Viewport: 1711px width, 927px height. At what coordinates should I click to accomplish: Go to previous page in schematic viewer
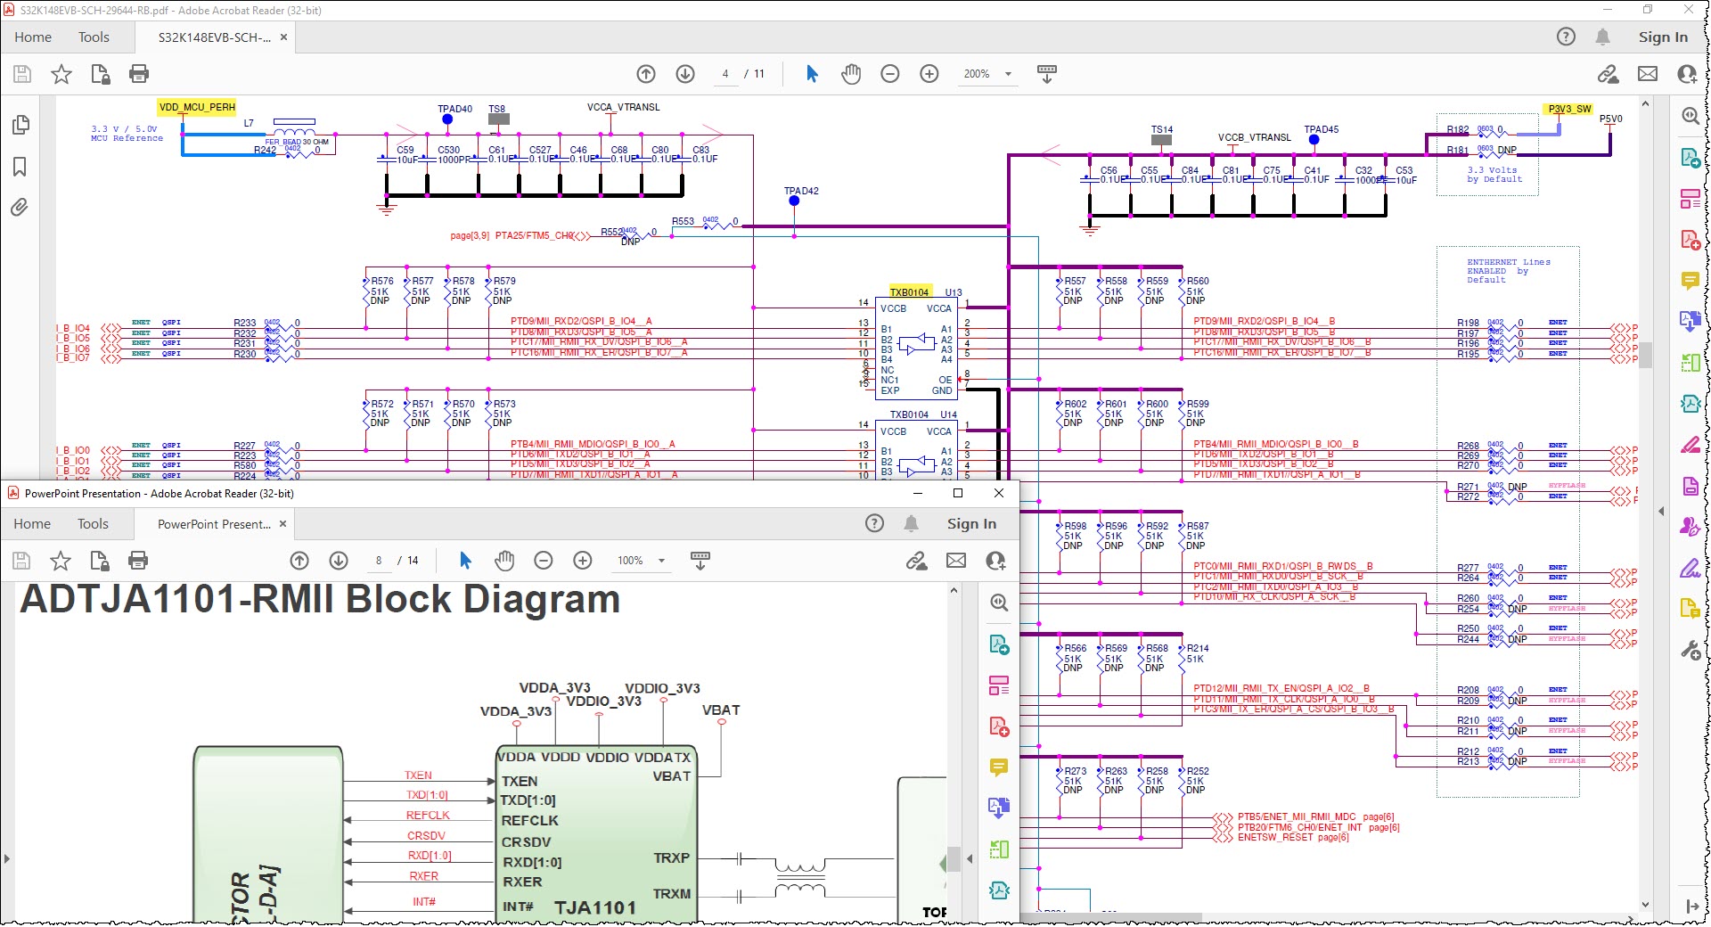[x=646, y=74]
